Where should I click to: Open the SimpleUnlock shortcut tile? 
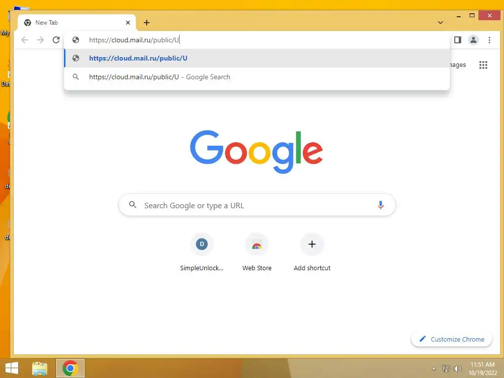(201, 253)
